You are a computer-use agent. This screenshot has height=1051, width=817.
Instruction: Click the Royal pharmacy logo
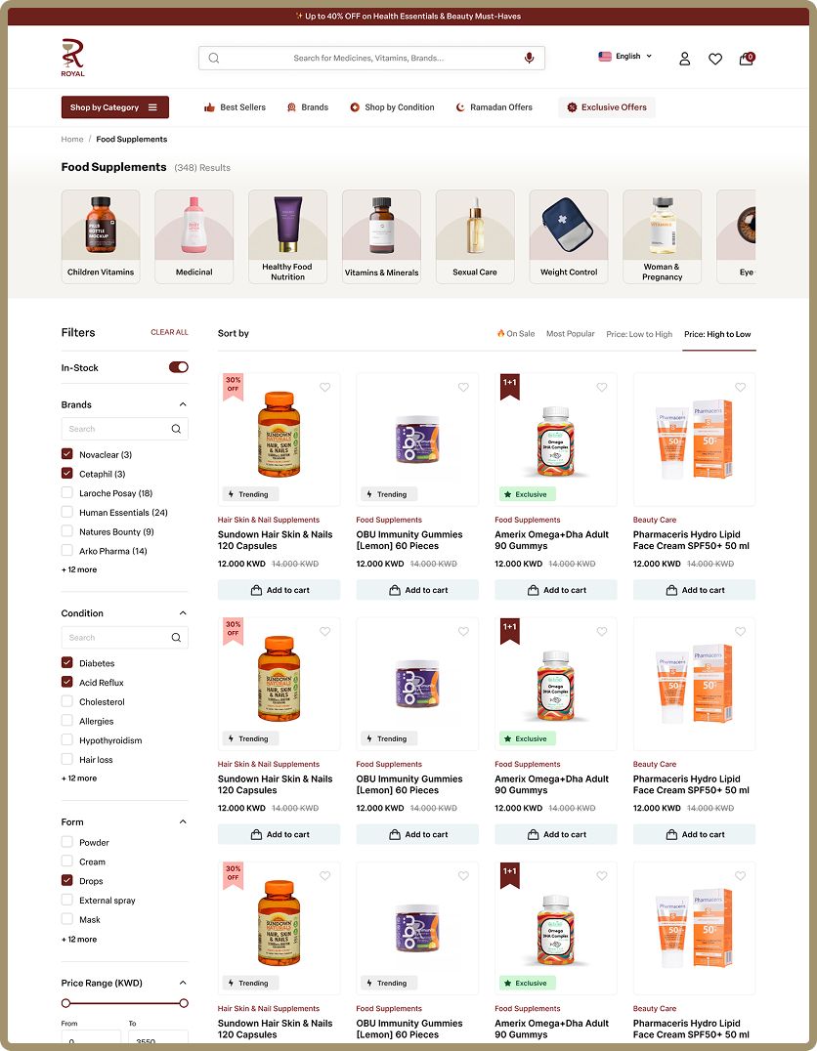pyautogui.click(x=72, y=58)
